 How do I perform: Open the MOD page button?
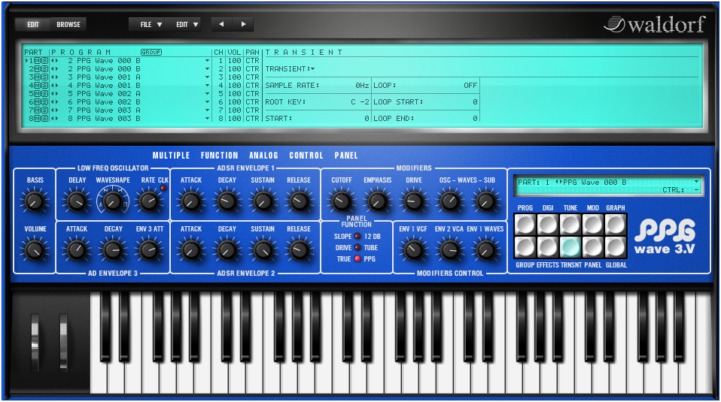click(593, 225)
